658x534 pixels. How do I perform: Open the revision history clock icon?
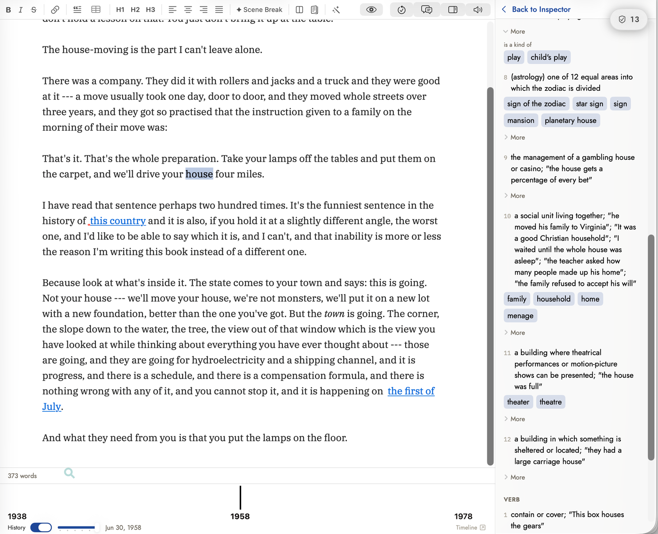click(401, 9)
